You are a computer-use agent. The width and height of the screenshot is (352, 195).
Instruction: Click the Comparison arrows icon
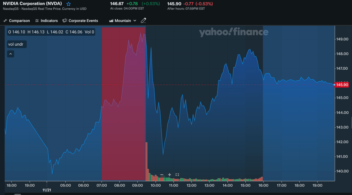tap(5, 21)
